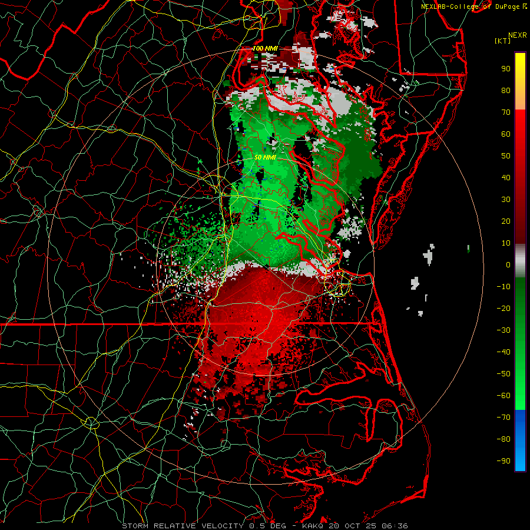Select the -40 value on the velocity scale
This screenshot has height=530, width=530.
(x=503, y=352)
